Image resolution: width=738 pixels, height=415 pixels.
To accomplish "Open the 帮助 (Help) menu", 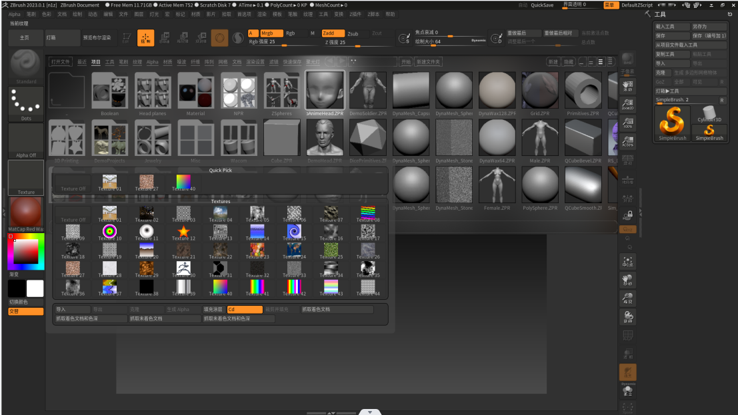I will click(390, 14).
